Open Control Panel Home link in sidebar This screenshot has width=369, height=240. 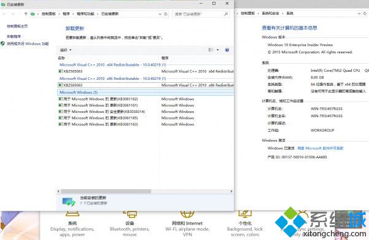point(17,26)
